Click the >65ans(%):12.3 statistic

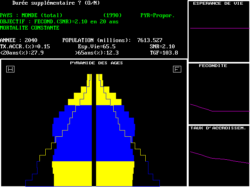(96, 53)
